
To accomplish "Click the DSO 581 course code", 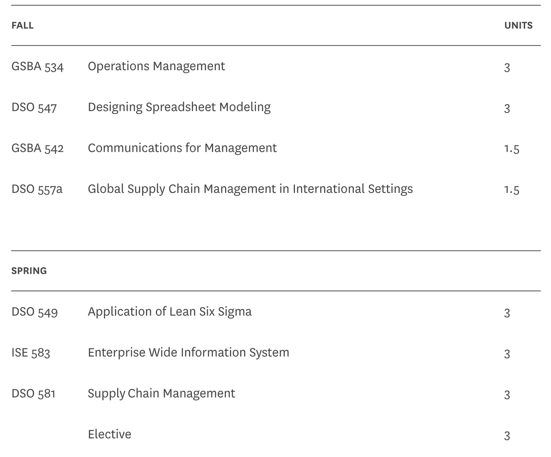I will (33, 394).
